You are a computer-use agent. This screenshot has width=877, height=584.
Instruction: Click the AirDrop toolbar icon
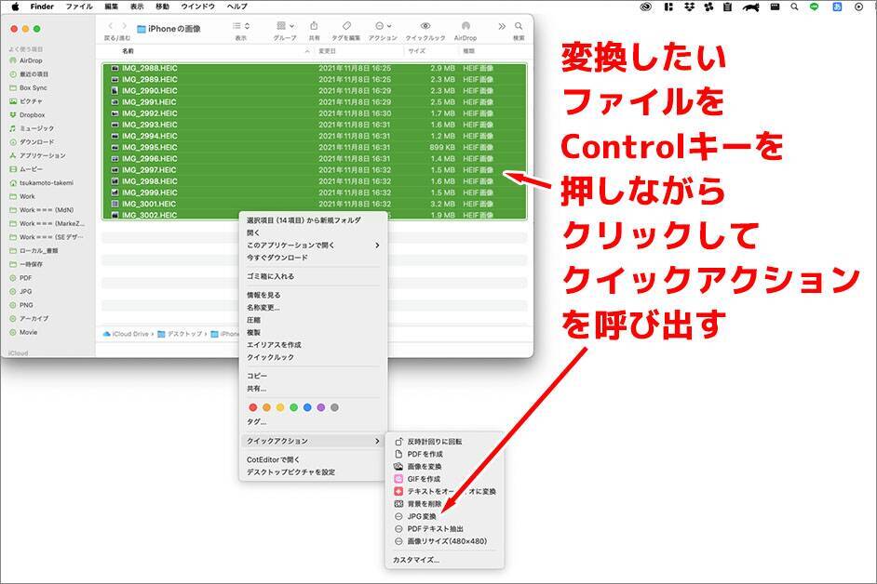tap(465, 26)
